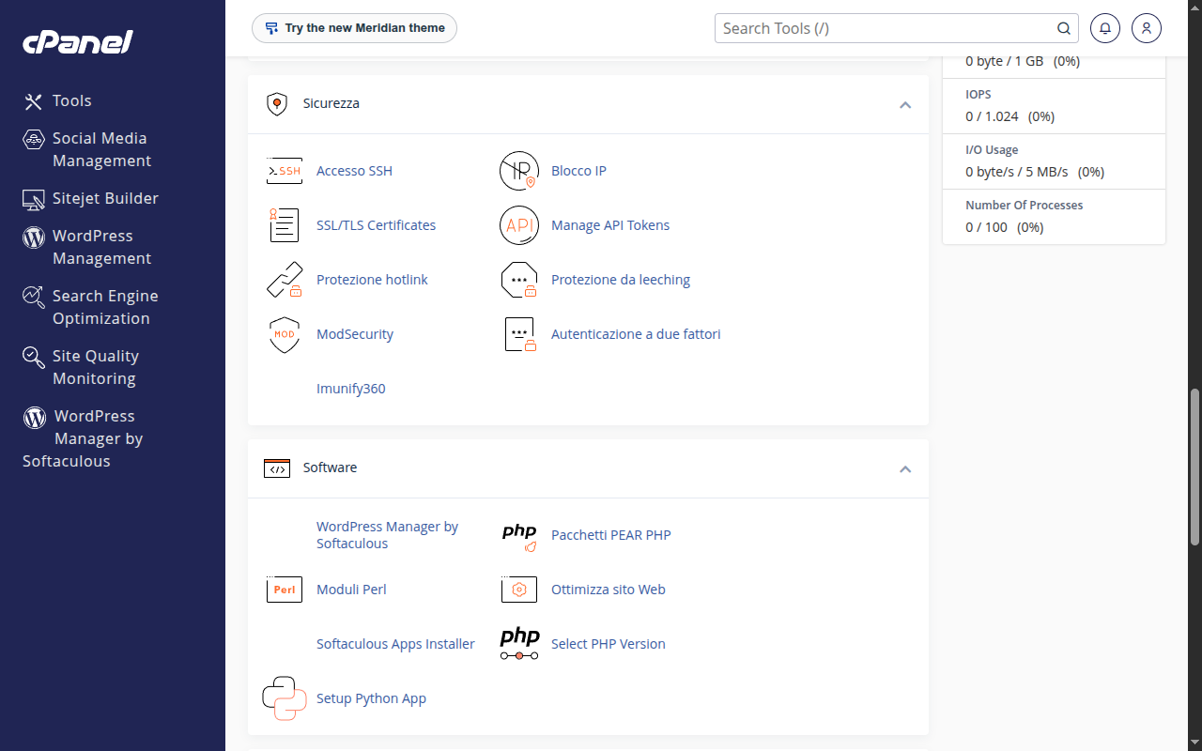Click the Moduli Perl icon
This screenshot has width=1202, height=751.
(x=285, y=590)
